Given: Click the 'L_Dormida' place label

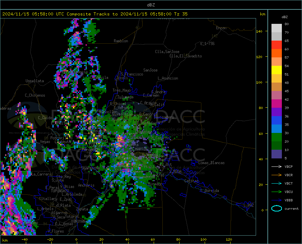Looking at the screenshot, I should pyautogui.click(x=210, y=191).
